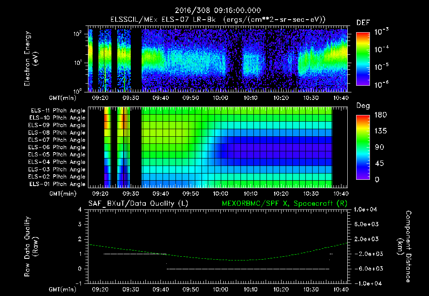This screenshot has height=296, width=429.
Task: Click 'ELS-11 Pitch Angle' row label
Action: coord(58,111)
